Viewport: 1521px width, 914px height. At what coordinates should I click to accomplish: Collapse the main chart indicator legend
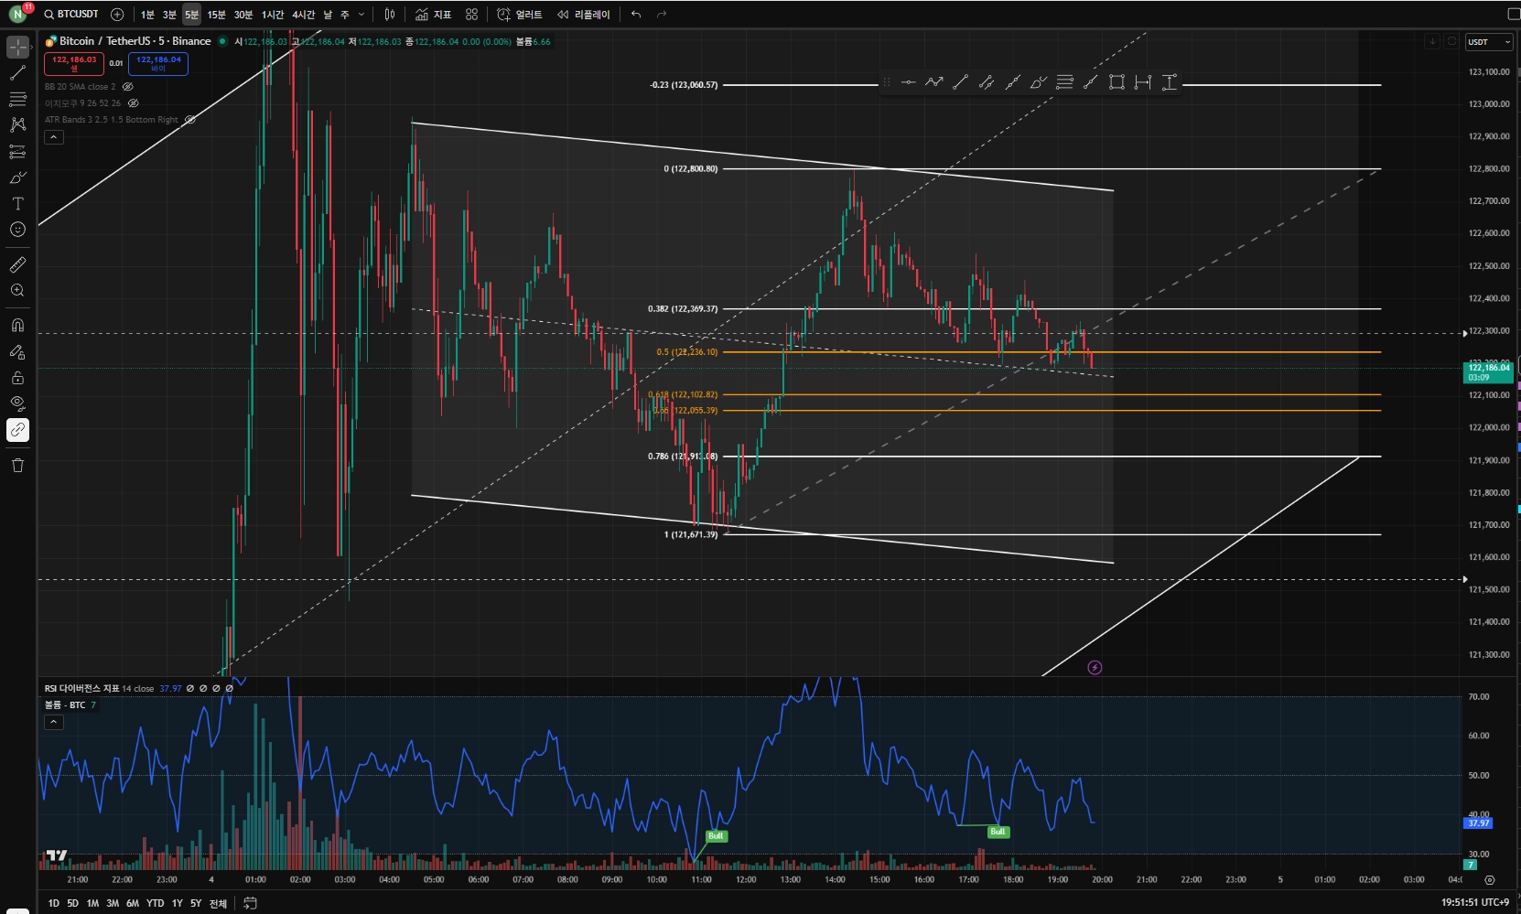tap(54, 137)
